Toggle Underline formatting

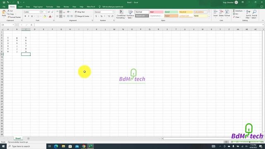tap(32, 16)
